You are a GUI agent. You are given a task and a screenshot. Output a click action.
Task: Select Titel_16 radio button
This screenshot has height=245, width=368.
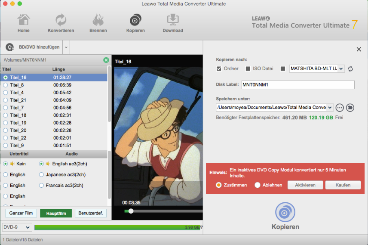coord(6,78)
